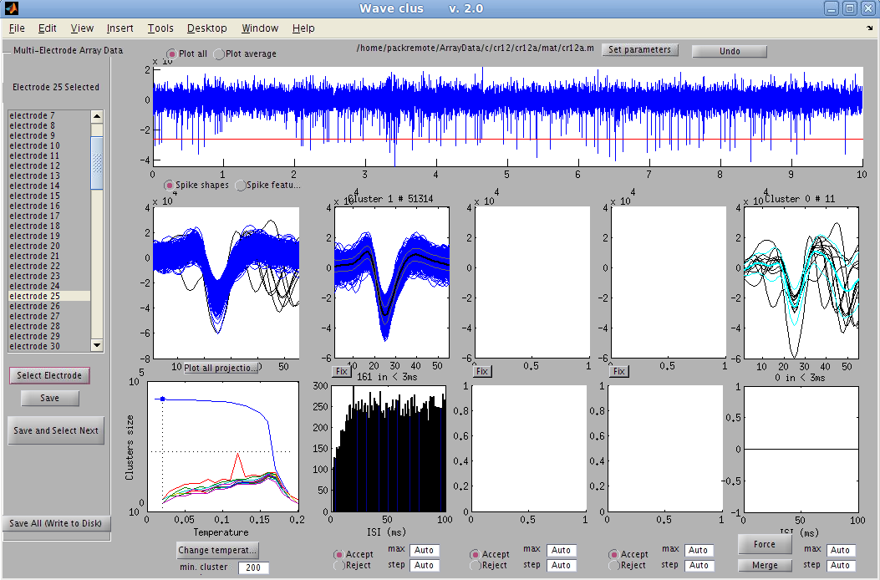This screenshot has width=880, height=580.
Task: Switch to the "Spike featu..." view
Action: pyautogui.click(x=241, y=186)
